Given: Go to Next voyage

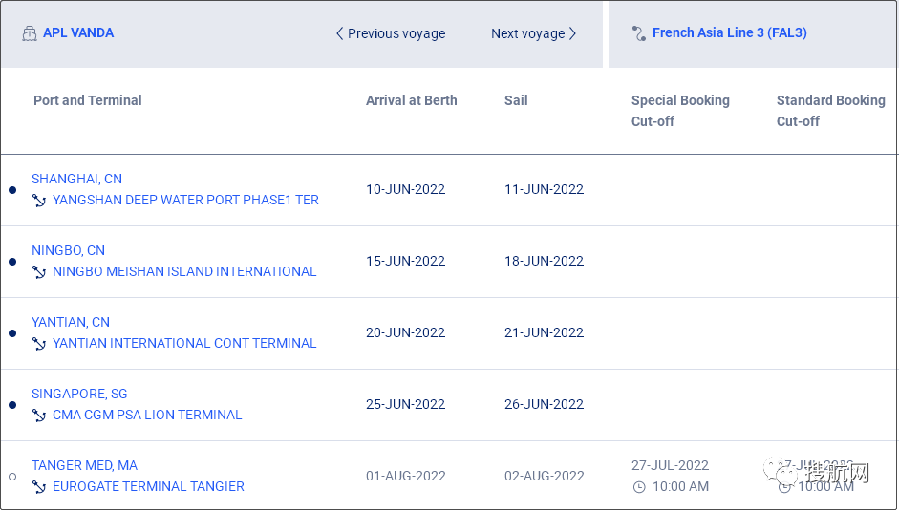Looking at the screenshot, I should click(533, 33).
